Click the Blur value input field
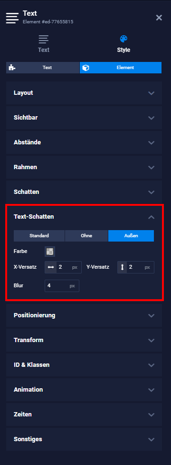 tap(62, 286)
